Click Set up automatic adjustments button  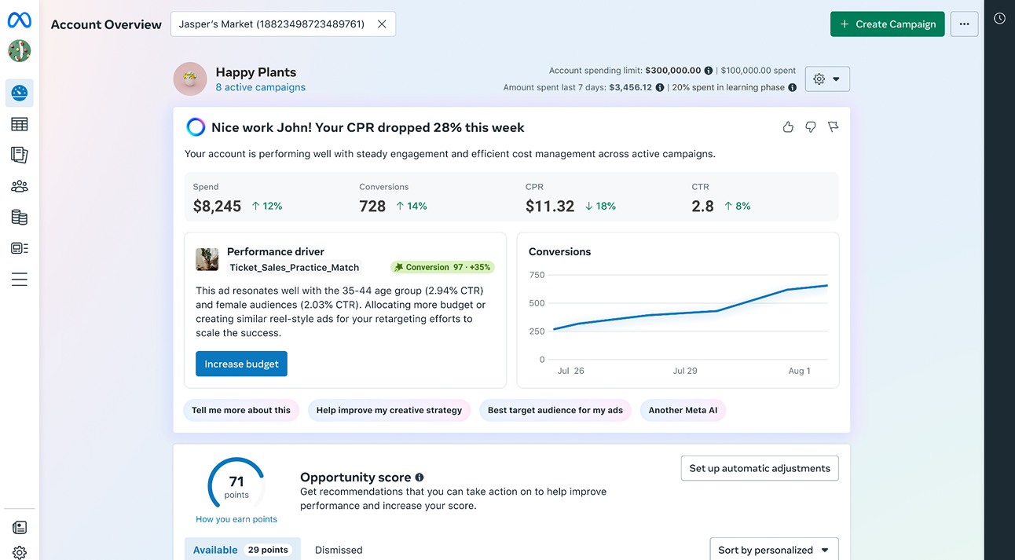[760, 468]
